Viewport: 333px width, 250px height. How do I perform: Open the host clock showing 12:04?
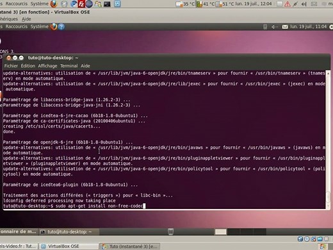pos(253,4)
